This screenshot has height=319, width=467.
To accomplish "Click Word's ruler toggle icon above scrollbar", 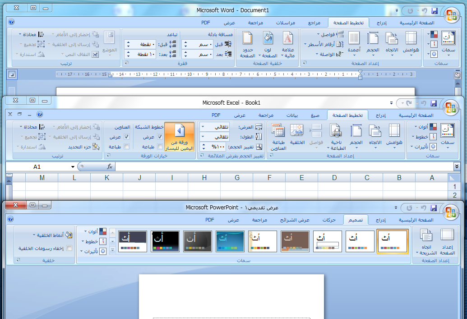I will tap(458, 75).
